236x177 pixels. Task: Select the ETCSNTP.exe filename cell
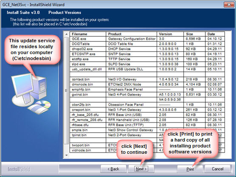88,54
